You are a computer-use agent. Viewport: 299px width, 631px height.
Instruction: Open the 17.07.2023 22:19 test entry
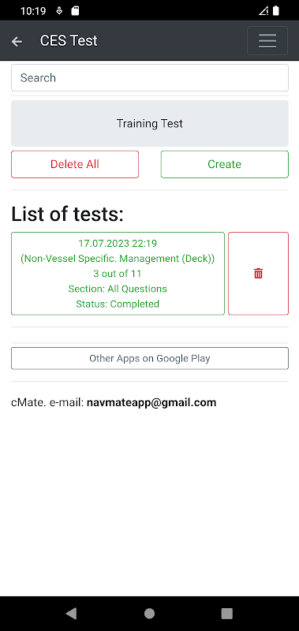point(118,274)
